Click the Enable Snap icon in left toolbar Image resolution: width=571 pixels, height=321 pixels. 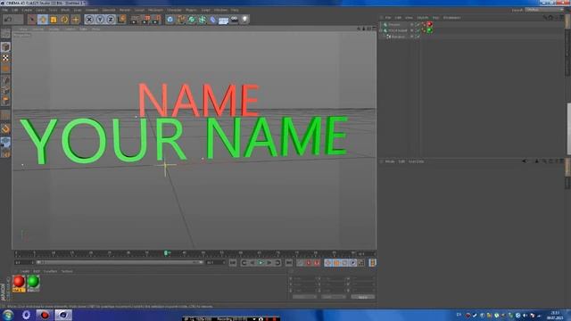coord(5,128)
